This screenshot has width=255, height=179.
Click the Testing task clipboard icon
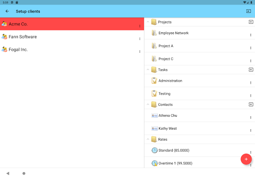click(154, 93)
